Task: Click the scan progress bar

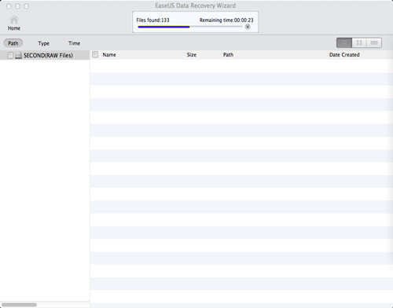Action: pyautogui.click(x=190, y=27)
